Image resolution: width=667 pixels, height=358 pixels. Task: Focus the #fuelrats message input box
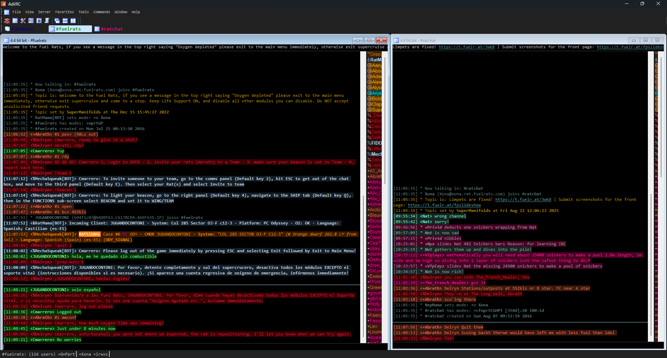pos(195,347)
